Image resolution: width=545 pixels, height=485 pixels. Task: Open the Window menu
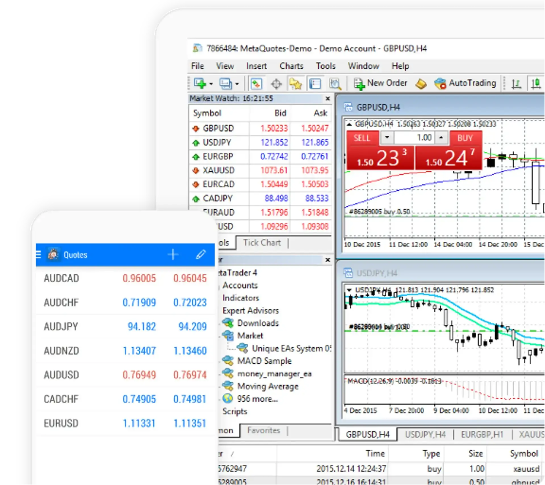pyautogui.click(x=364, y=66)
